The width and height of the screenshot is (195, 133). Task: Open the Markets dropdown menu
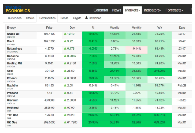[x=132, y=10]
